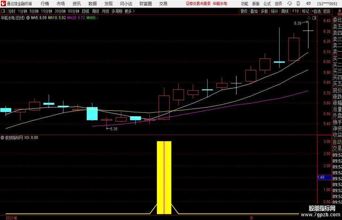Click the MA60 indicator label
The height and width of the screenshot is (220, 342).
click(92, 18)
